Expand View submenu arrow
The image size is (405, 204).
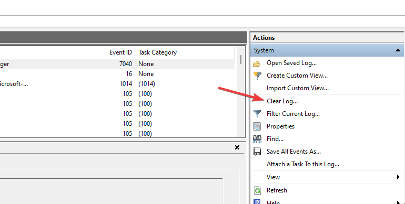(398, 177)
